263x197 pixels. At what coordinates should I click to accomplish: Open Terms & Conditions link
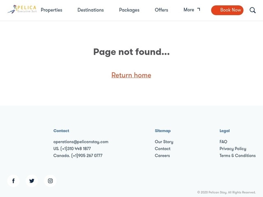238,156
